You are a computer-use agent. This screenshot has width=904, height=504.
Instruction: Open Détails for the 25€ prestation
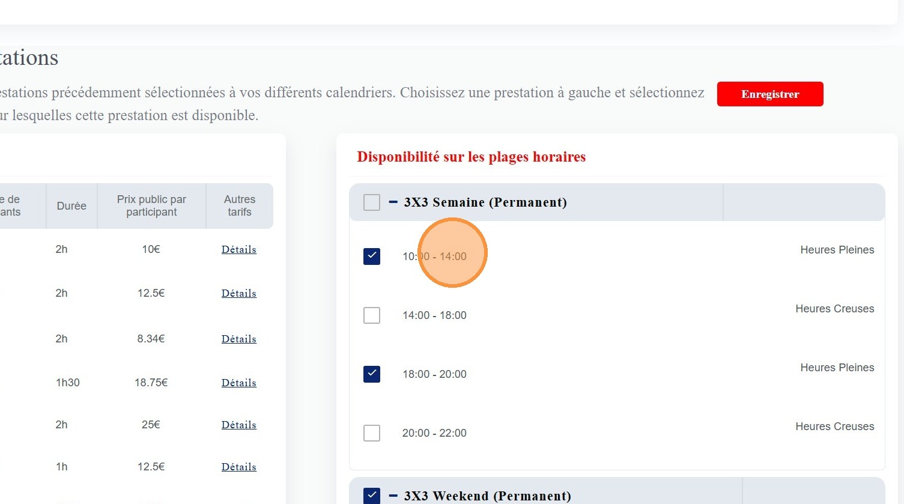coord(238,425)
